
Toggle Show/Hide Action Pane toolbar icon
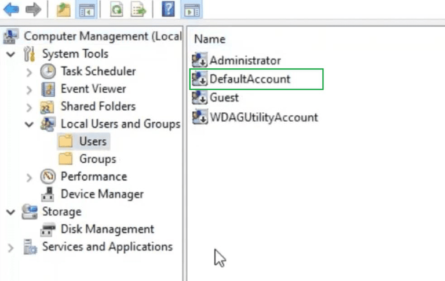click(192, 9)
